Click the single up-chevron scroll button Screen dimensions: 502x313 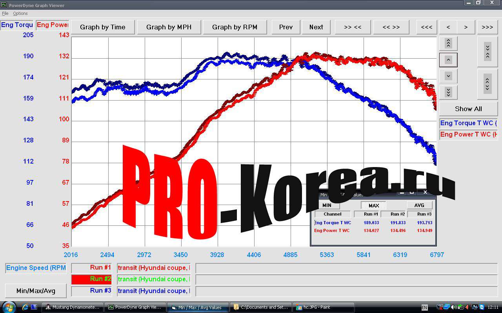point(449,60)
